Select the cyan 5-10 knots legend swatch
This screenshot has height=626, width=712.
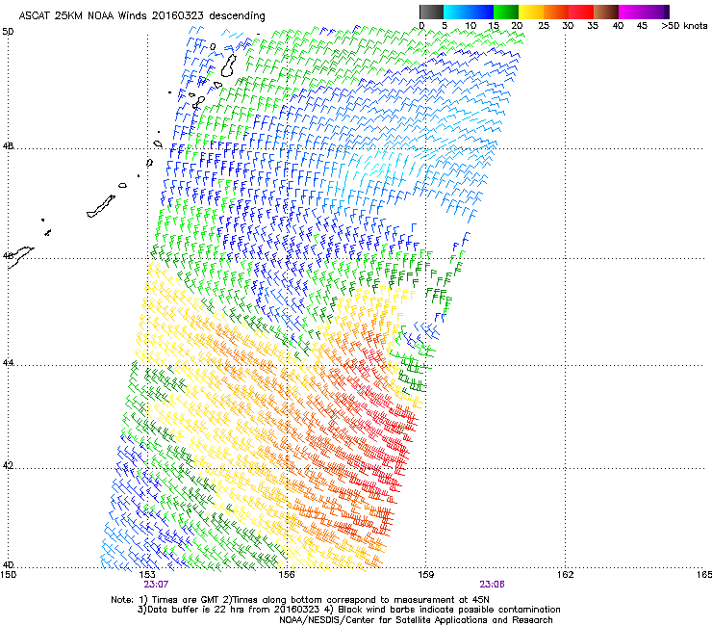(x=456, y=12)
